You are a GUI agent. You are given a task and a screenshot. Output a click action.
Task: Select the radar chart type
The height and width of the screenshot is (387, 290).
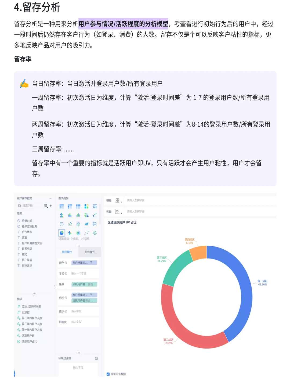78,224
